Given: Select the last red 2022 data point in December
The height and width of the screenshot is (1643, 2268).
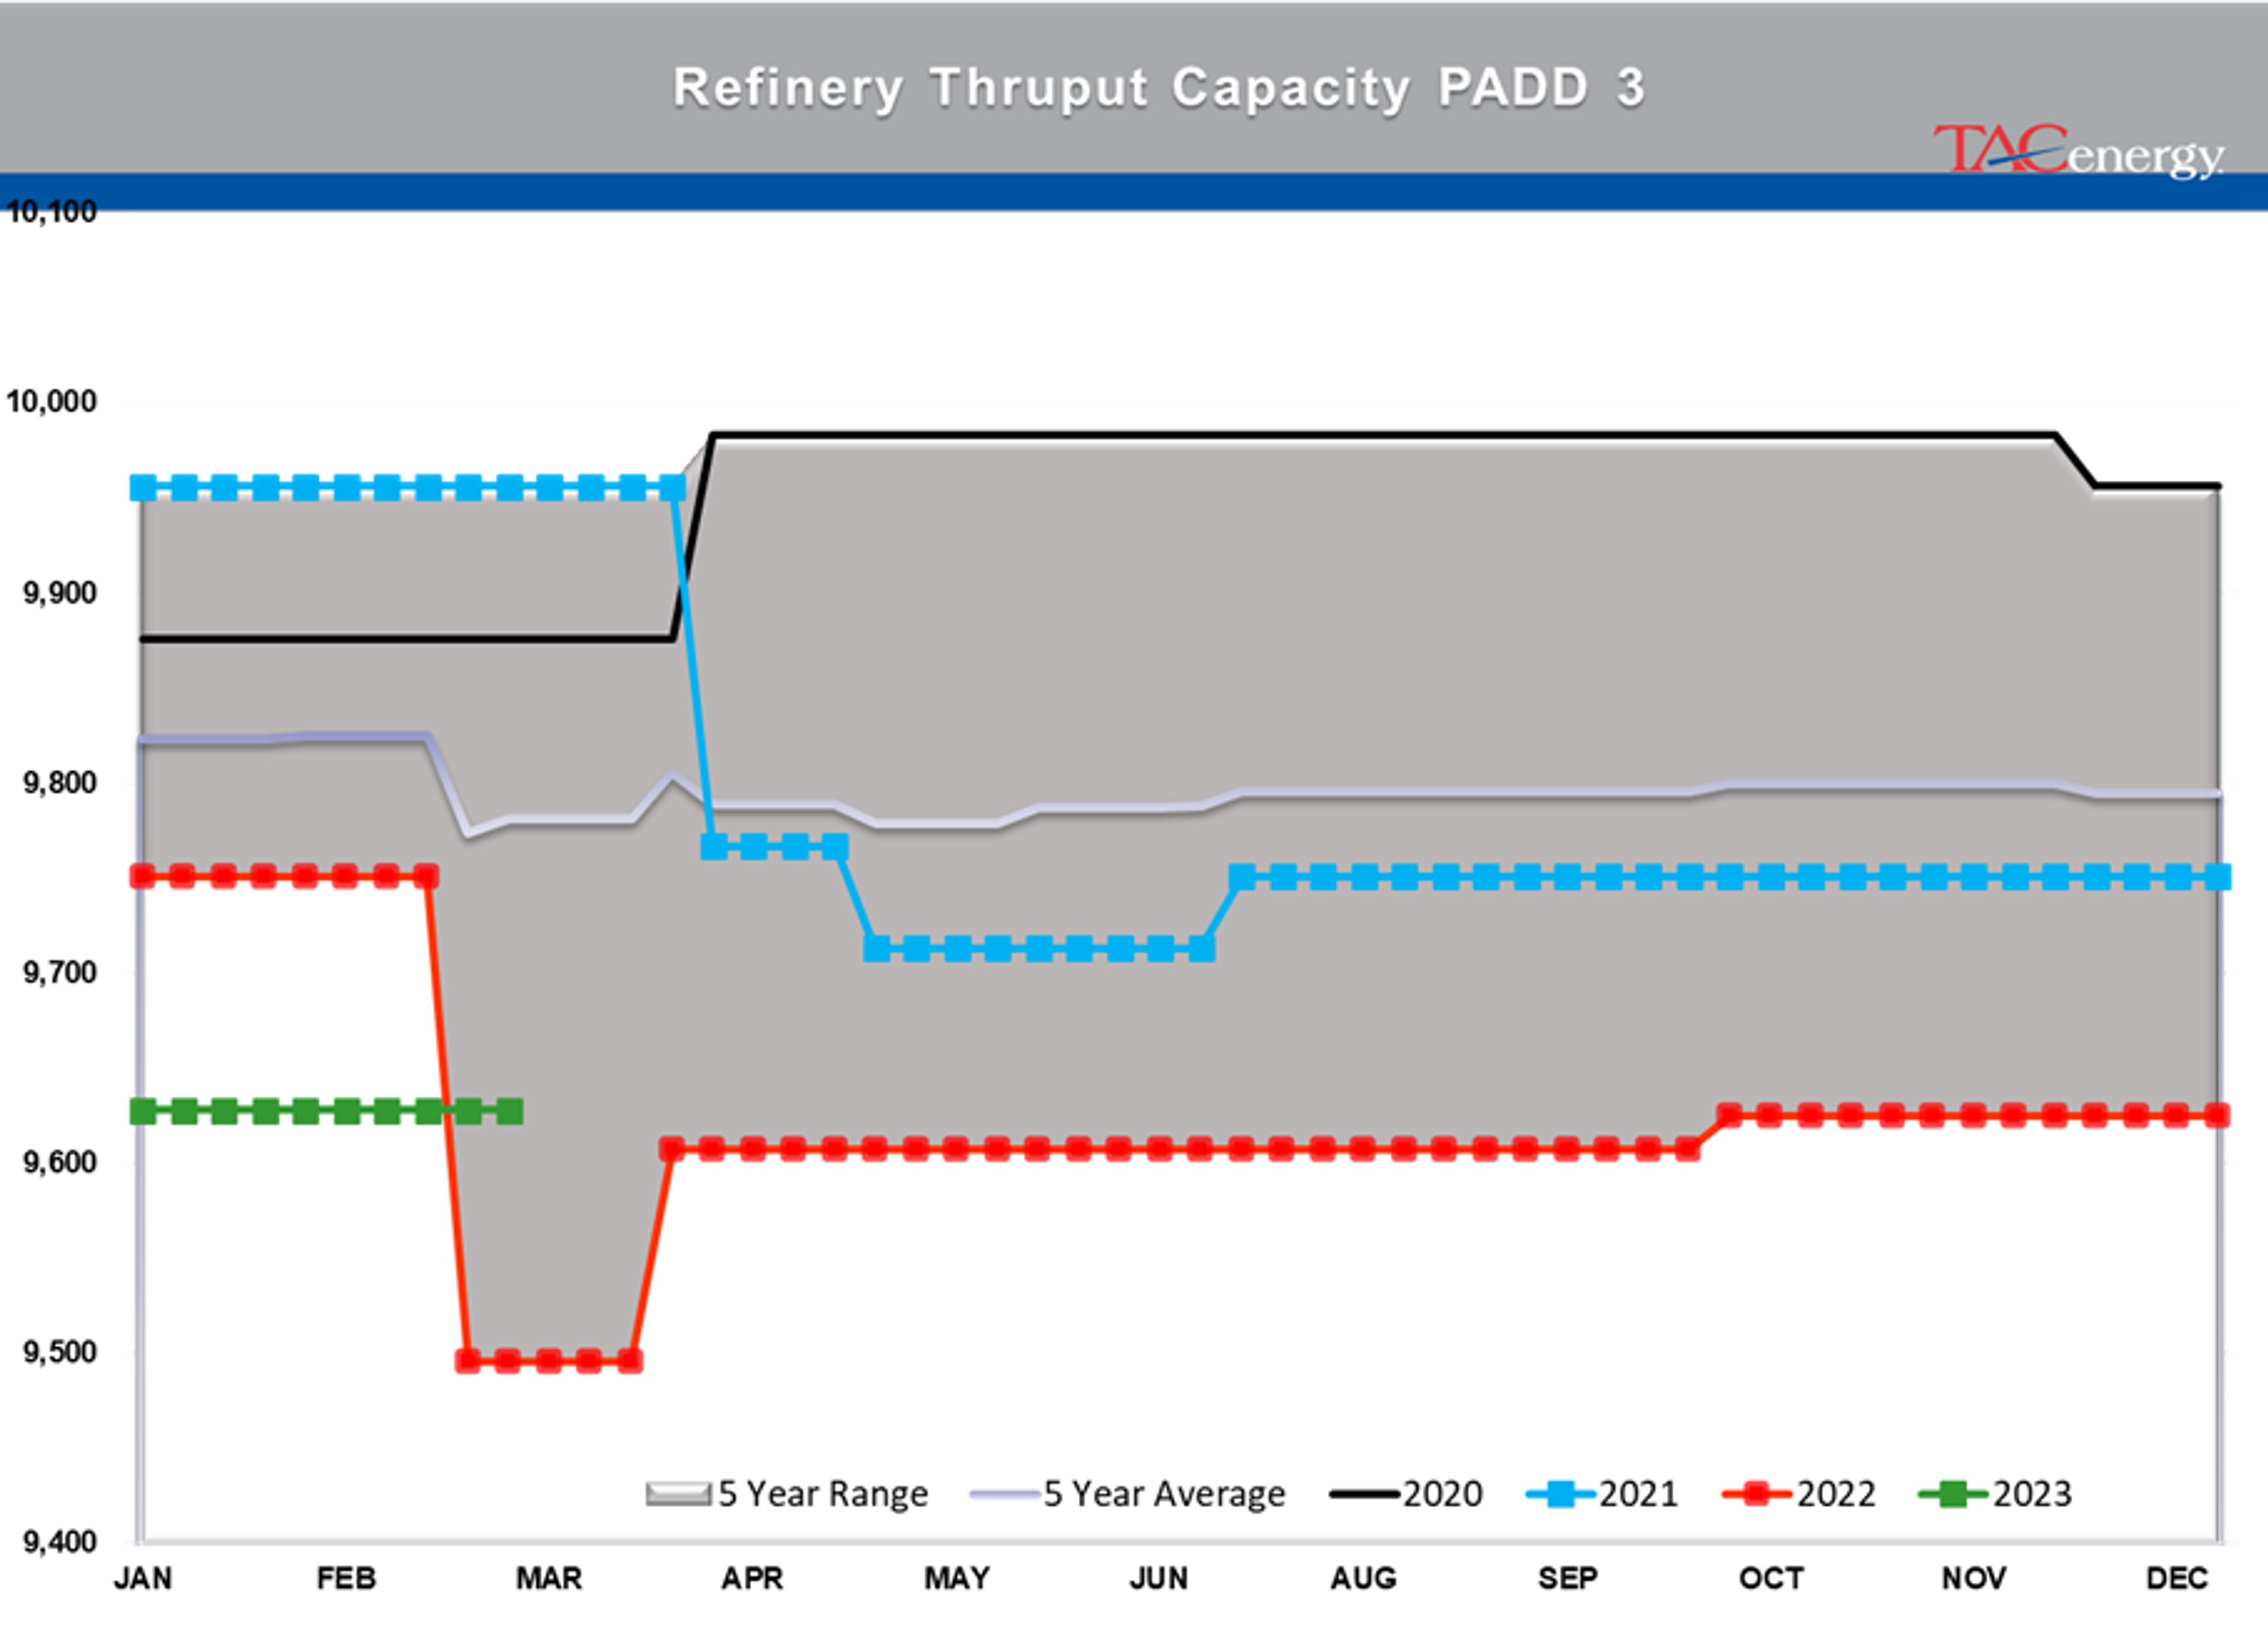Looking at the screenshot, I should pyautogui.click(x=2217, y=1115).
